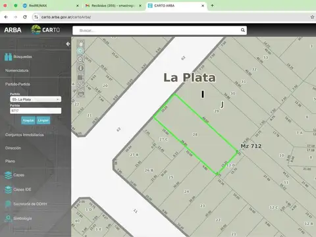Select the pan hand map tool

80,43
